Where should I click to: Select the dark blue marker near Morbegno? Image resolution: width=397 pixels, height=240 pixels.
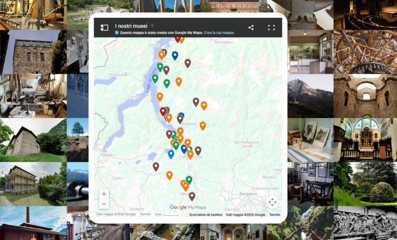[x=175, y=56]
